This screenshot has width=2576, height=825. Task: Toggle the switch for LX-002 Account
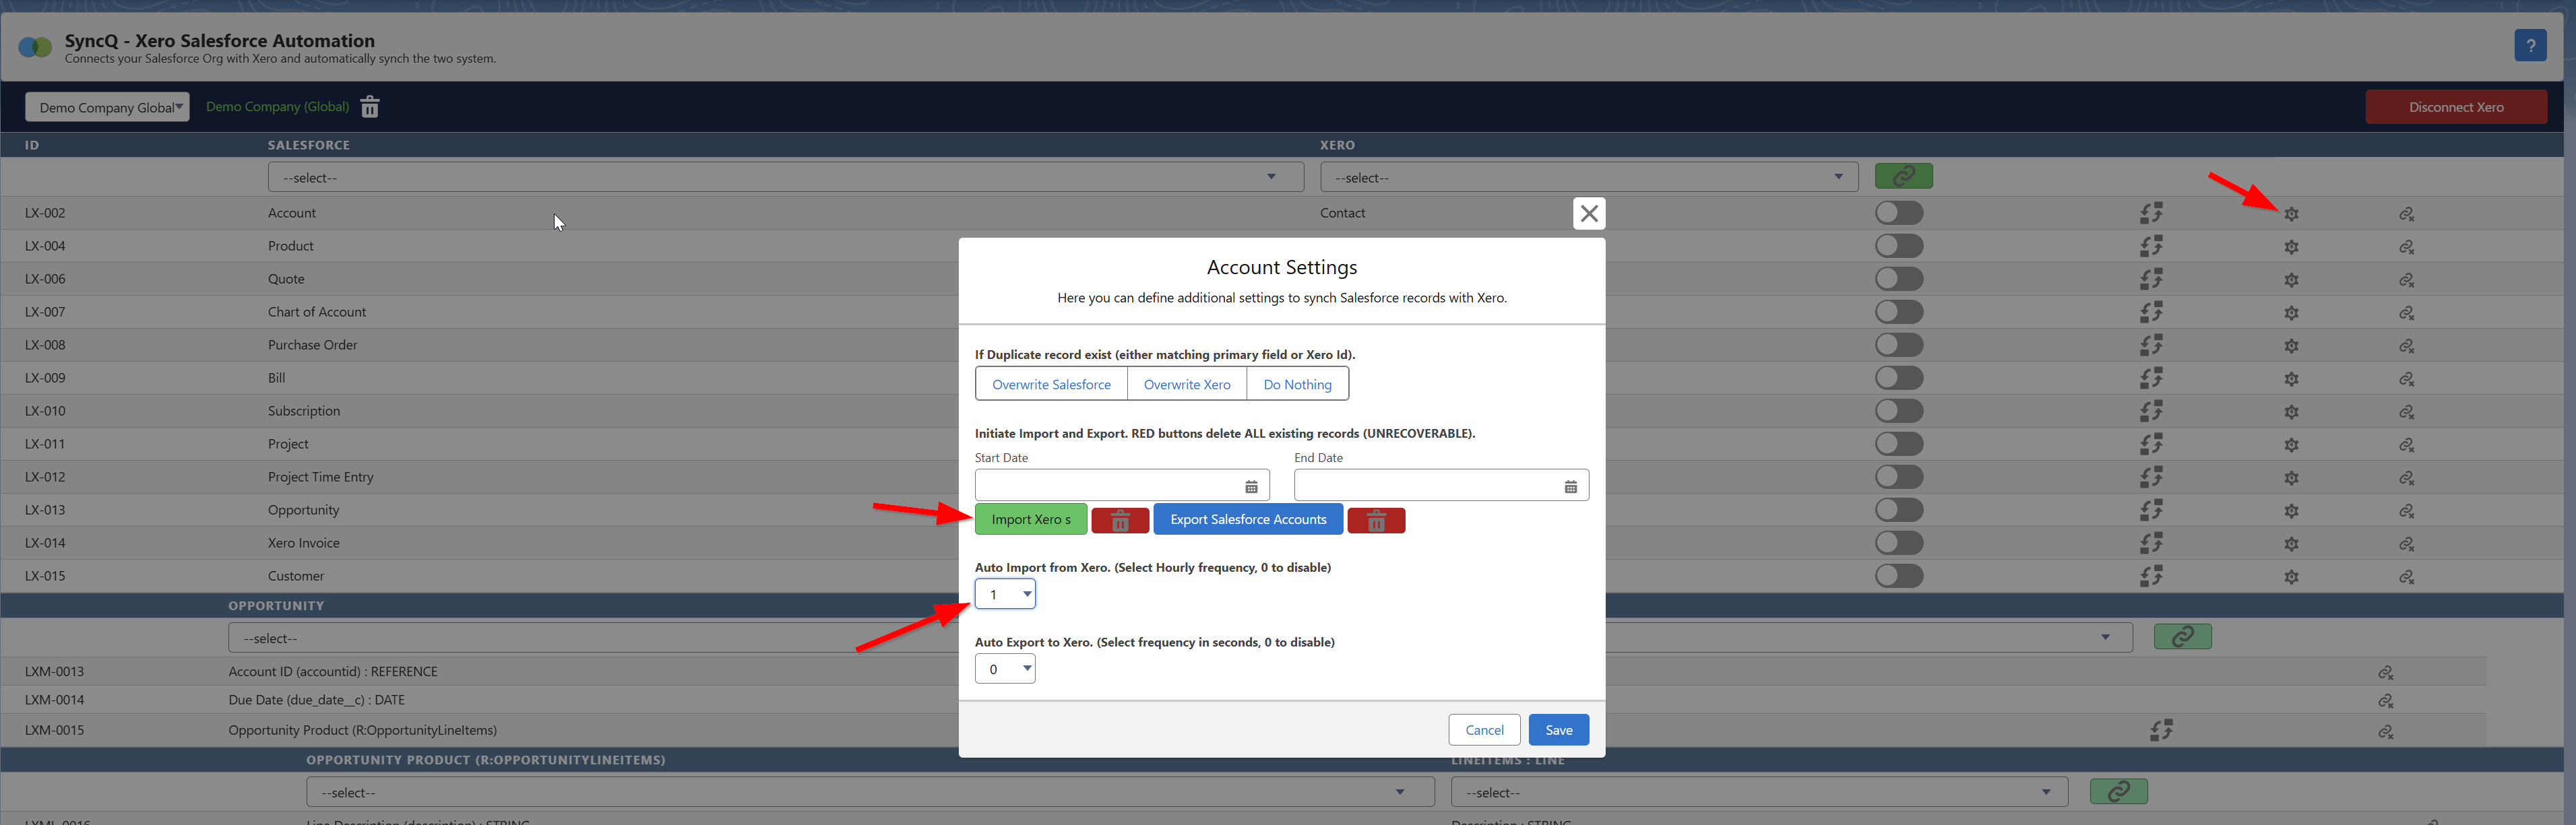point(1899,213)
